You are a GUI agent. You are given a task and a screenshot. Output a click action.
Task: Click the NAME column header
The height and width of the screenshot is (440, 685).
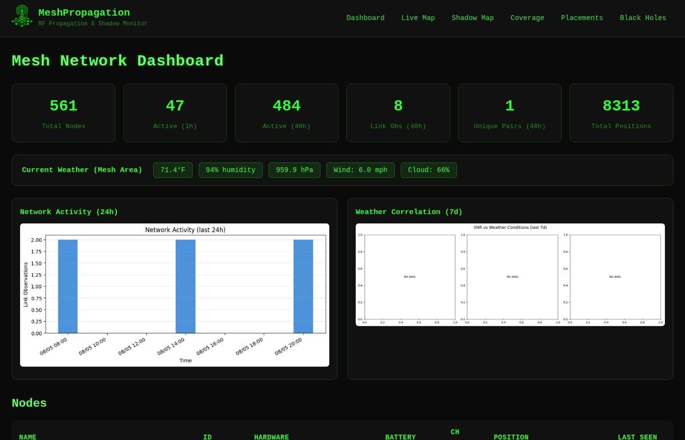(x=27, y=437)
